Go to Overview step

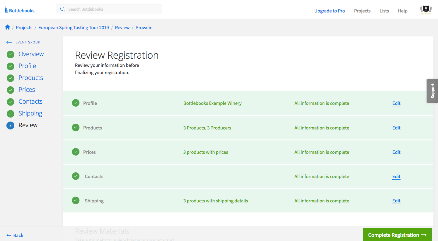(31, 54)
